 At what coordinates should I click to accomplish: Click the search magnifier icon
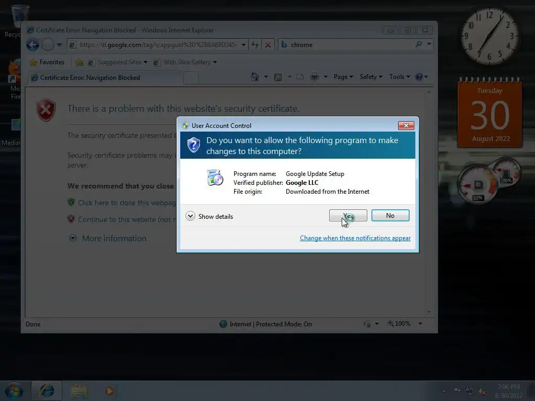point(418,44)
